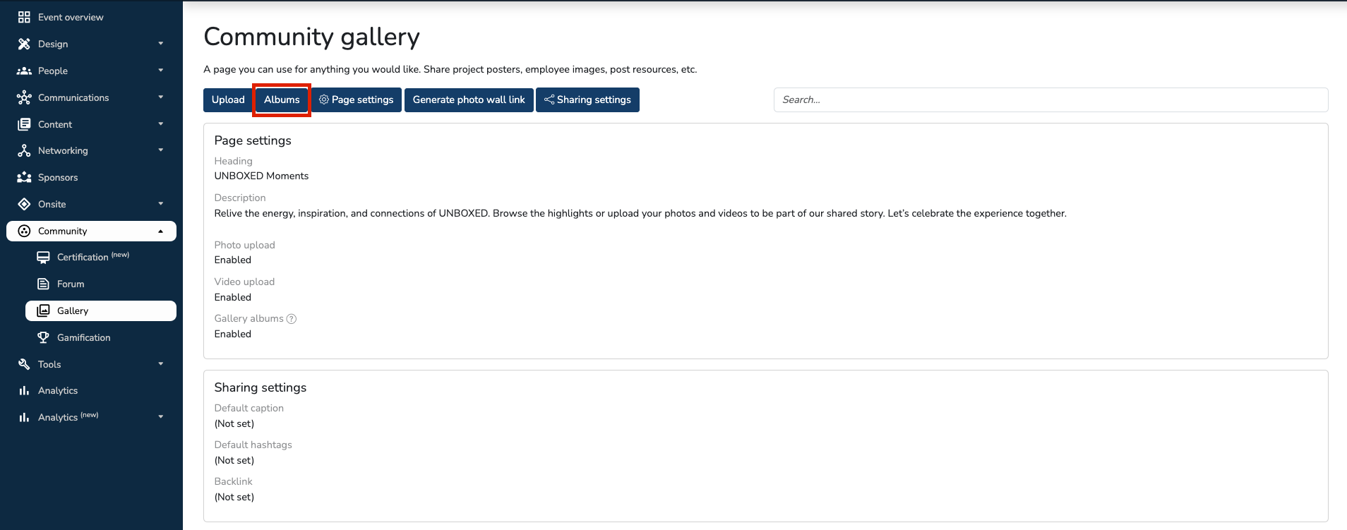
Task: Expand the Design menu arrow
Action: coord(161,44)
